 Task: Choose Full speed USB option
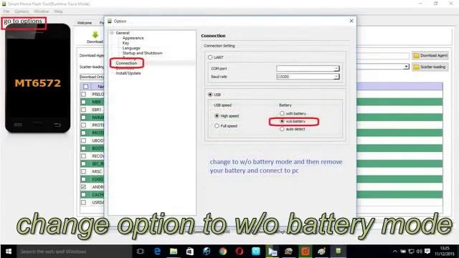coord(217,126)
